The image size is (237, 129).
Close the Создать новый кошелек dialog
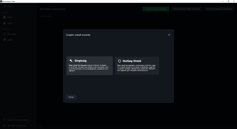pos(169,35)
